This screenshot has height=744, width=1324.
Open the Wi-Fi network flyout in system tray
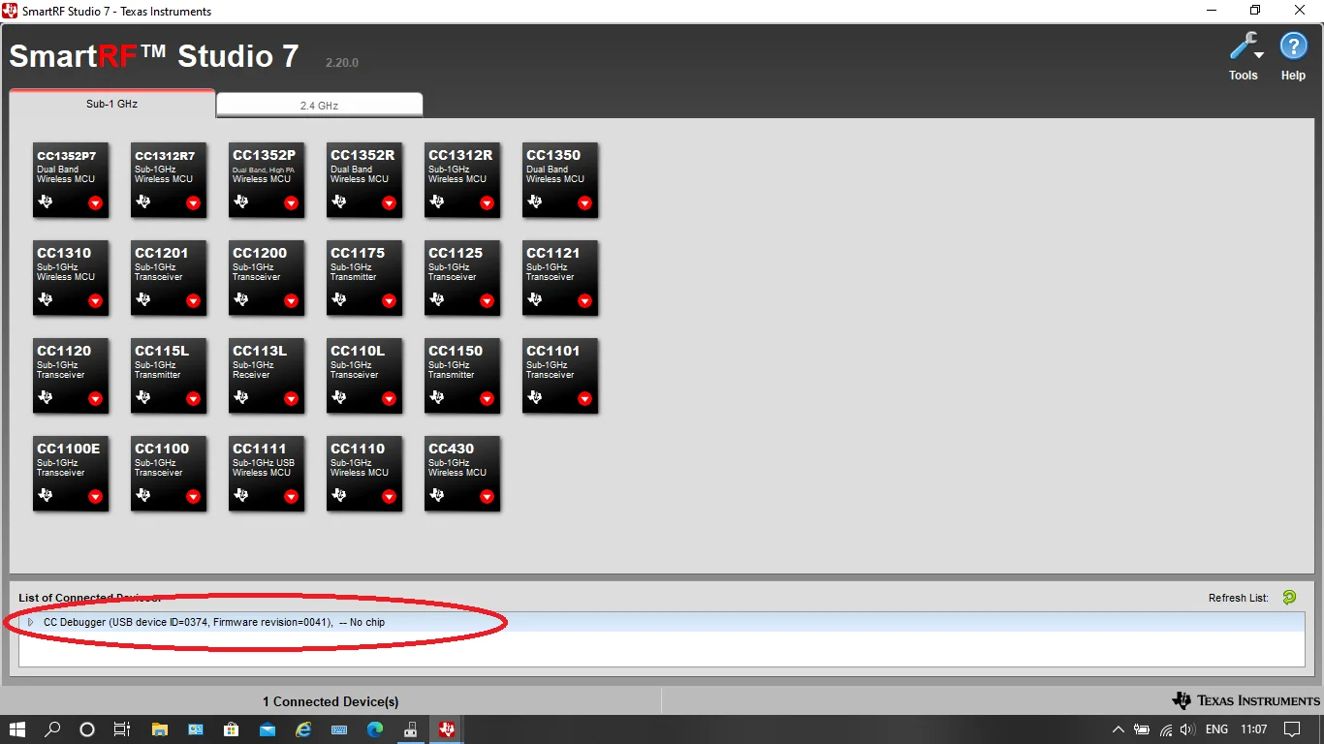[x=1166, y=729]
